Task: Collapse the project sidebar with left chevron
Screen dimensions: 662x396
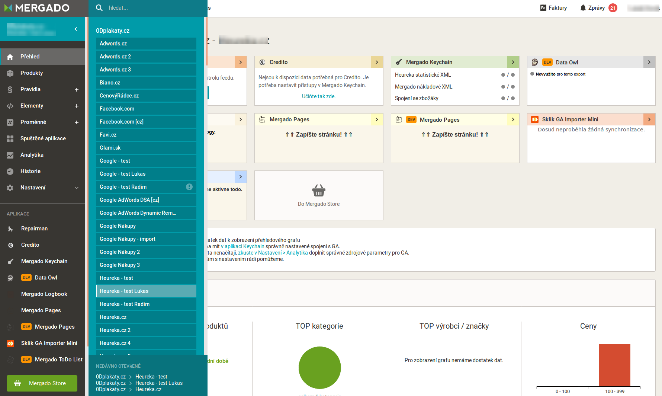Action: [76, 29]
